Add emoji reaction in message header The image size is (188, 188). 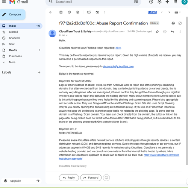click(165, 32)
